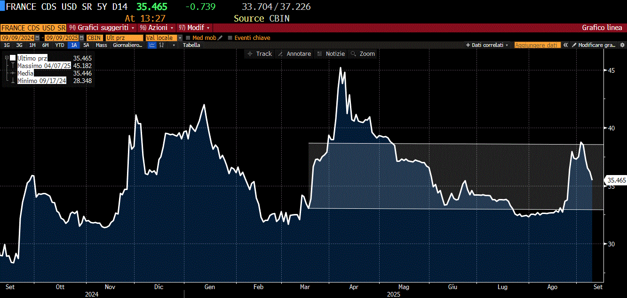Open the chart type dropdown arrow
This screenshot has height=298, width=627.
[174, 45]
